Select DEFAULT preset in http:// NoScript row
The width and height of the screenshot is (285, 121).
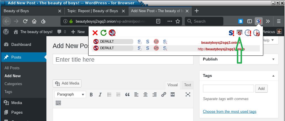pyautogui.click(x=113, y=48)
